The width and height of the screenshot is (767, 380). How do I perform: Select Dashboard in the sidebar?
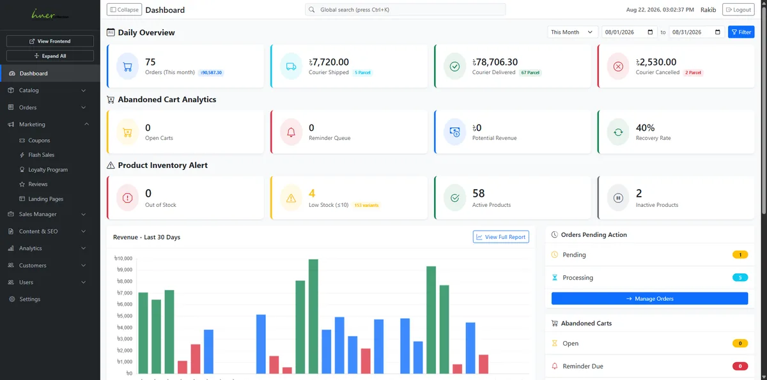click(50, 73)
